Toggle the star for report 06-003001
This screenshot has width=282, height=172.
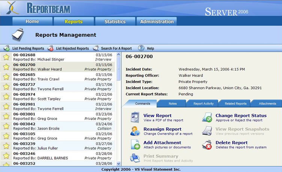pos(6,116)
